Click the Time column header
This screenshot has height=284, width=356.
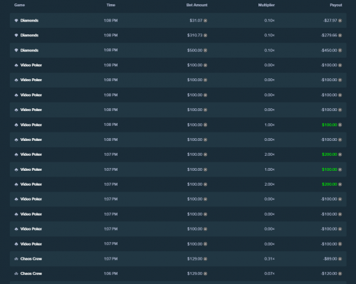tap(111, 5)
